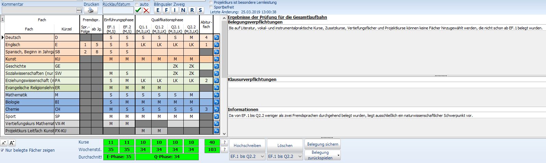Click the Q-Phase: 34 average box
The image size is (546, 163).
[x=167, y=157]
